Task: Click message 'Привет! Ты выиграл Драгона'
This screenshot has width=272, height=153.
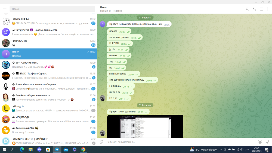Action: coord(139,24)
